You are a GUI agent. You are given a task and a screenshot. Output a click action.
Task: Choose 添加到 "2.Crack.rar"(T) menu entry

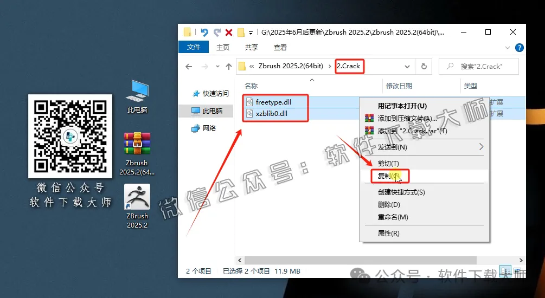coord(425,131)
